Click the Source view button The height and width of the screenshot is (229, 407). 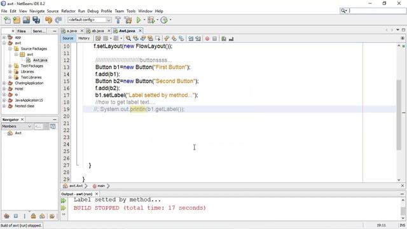pyautogui.click(x=68, y=38)
